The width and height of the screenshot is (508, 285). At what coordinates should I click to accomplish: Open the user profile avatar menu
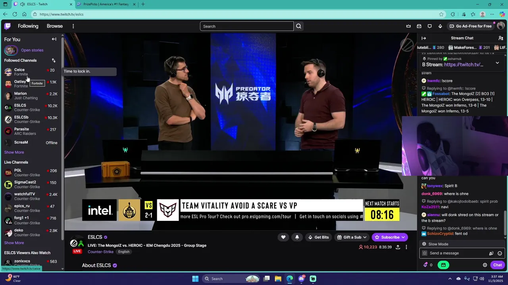pos(500,26)
